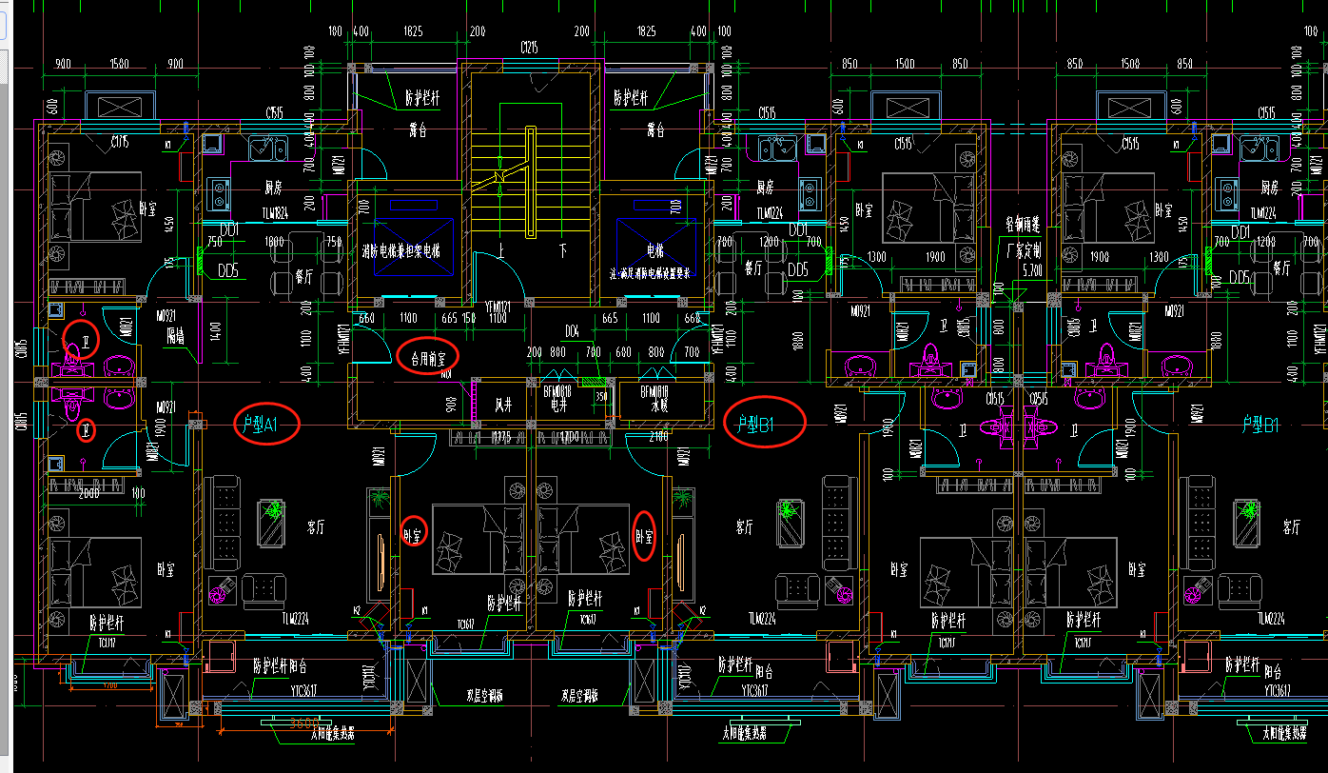The height and width of the screenshot is (773, 1328).
Task: Click the 1375 dimension below 风井
Action: click(x=501, y=437)
